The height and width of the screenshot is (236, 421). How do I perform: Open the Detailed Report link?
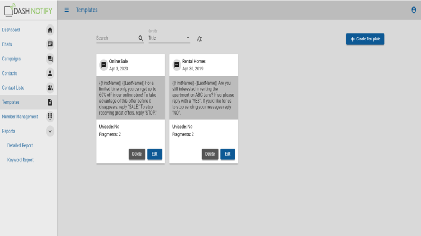coord(20,145)
